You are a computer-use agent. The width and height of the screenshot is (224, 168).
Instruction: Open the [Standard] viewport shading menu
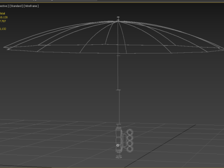click(16, 6)
